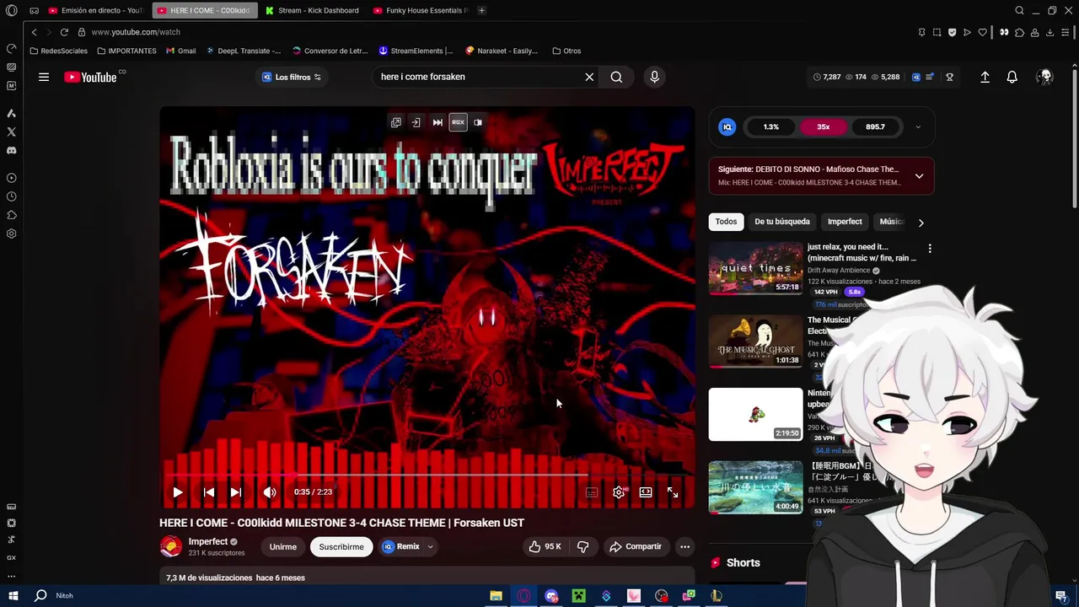Enter fullscreen mode
Viewport: 1079px width, 607px height.
click(x=673, y=492)
